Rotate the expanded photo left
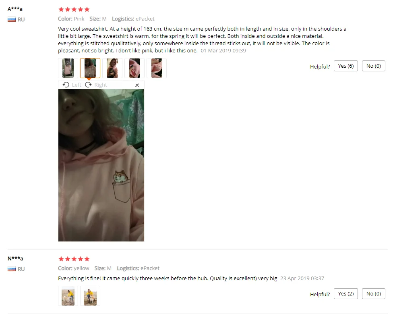The height and width of the screenshot is (314, 395). [72, 85]
